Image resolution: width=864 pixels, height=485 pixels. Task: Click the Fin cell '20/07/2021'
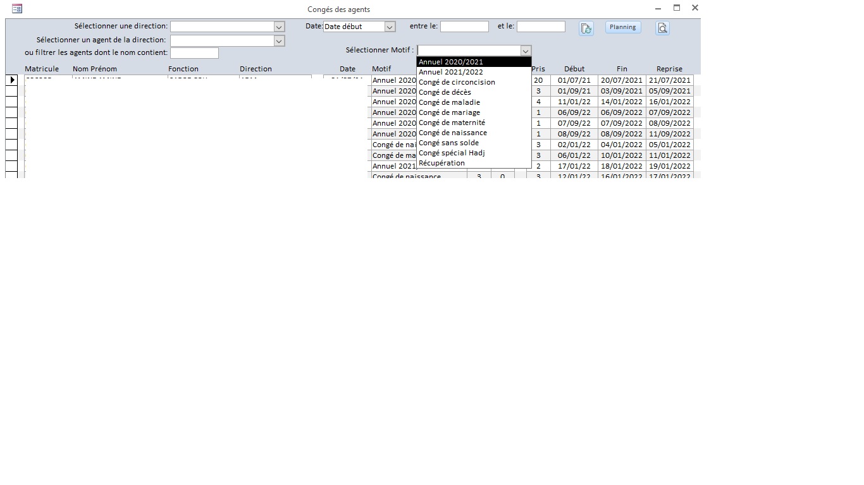click(622, 80)
